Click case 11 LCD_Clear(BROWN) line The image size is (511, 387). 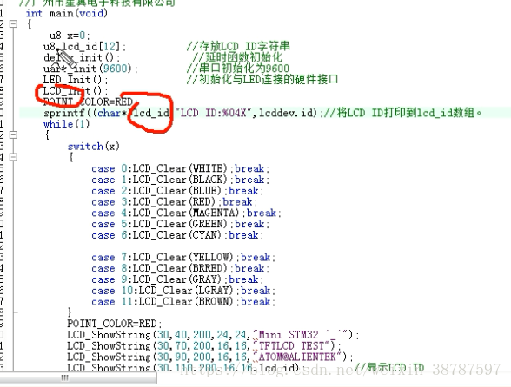tap(183, 302)
